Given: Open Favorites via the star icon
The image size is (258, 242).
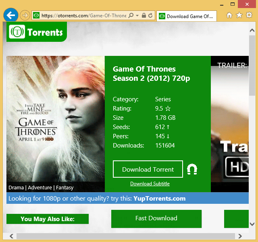Looking at the screenshot, I should coord(239,15).
